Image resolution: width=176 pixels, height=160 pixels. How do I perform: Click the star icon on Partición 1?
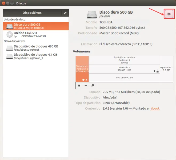[83, 80]
